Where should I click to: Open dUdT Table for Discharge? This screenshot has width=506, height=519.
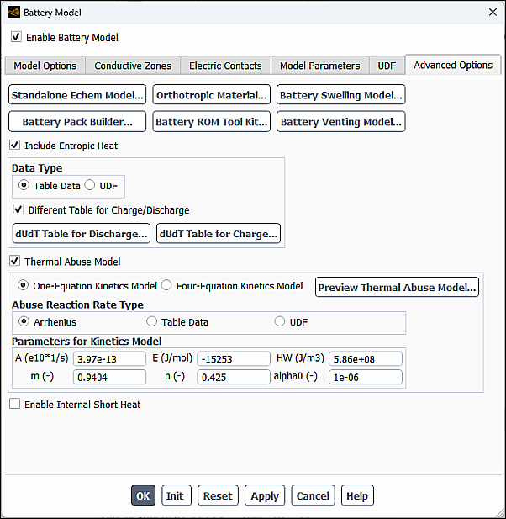click(x=81, y=234)
